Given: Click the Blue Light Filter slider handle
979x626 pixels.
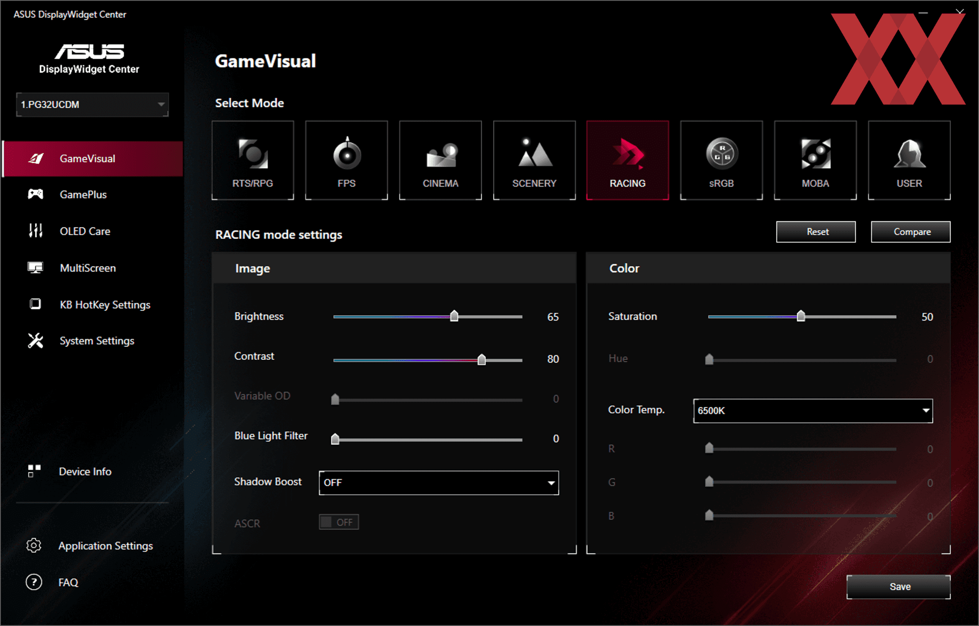Looking at the screenshot, I should point(335,439).
